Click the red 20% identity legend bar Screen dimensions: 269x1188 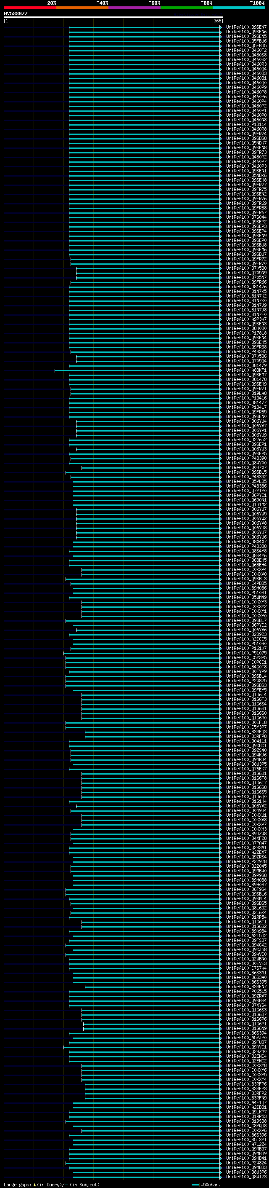point(30,8)
